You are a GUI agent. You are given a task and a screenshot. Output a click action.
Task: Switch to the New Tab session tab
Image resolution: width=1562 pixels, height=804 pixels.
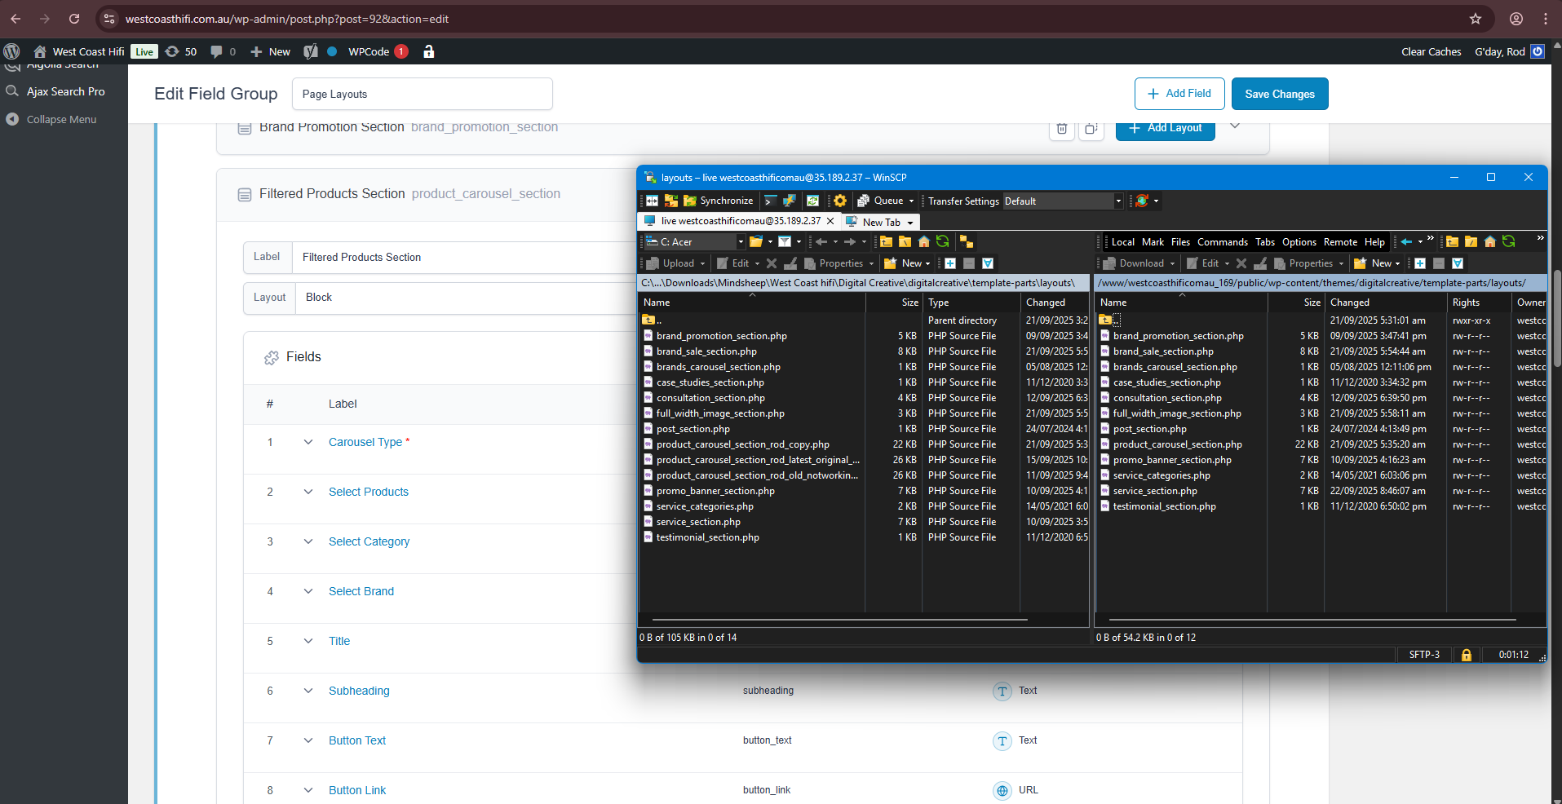881,222
